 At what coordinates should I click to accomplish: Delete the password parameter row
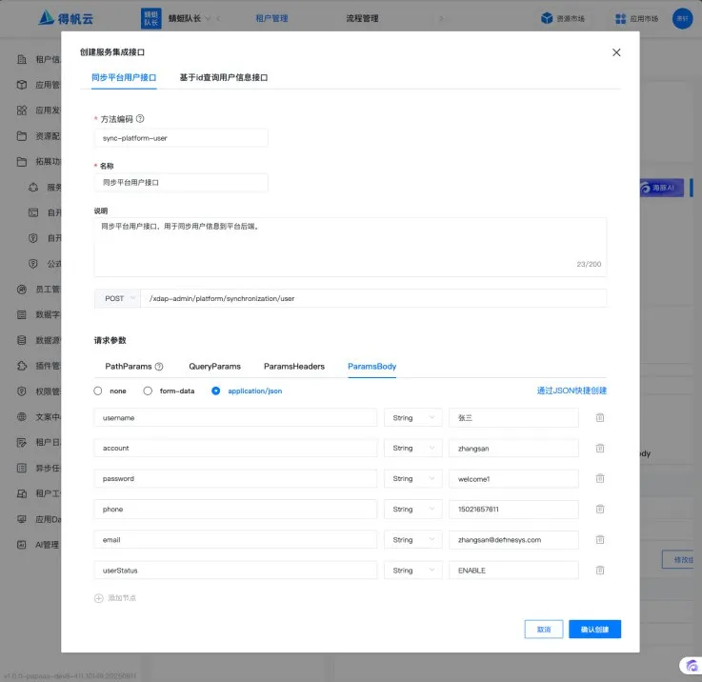coord(600,478)
